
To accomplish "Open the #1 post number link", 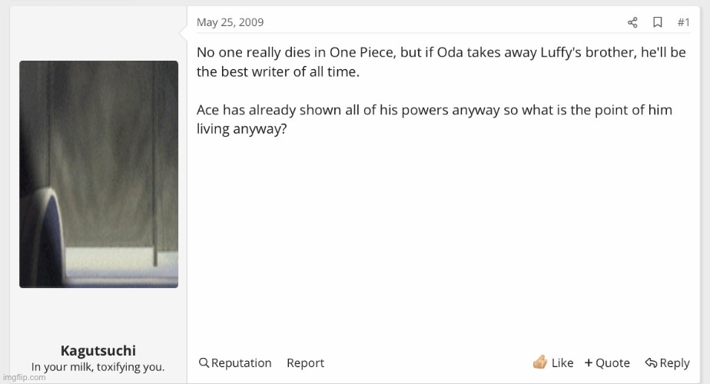I will tap(683, 22).
